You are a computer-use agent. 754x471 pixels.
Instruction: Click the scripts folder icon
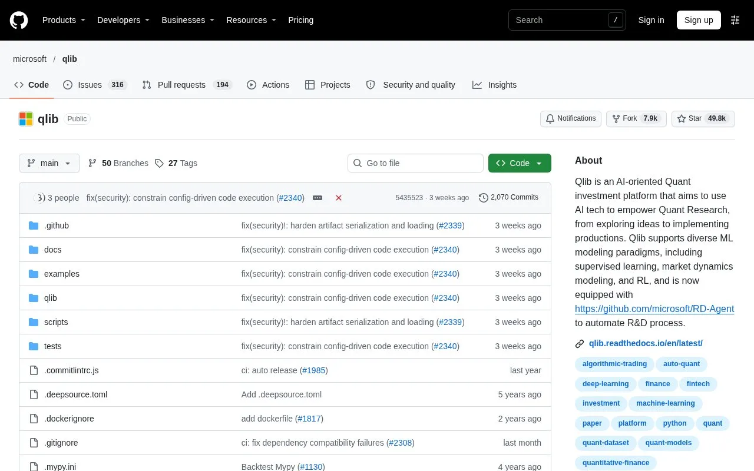(x=34, y=322)
